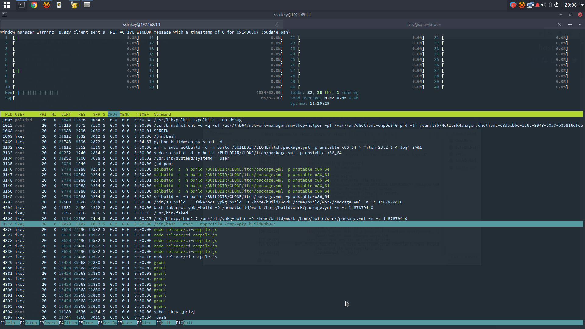Select the polkitd process row PID 1005
This screenshot has width=585, height=329.
pos(291,120)
